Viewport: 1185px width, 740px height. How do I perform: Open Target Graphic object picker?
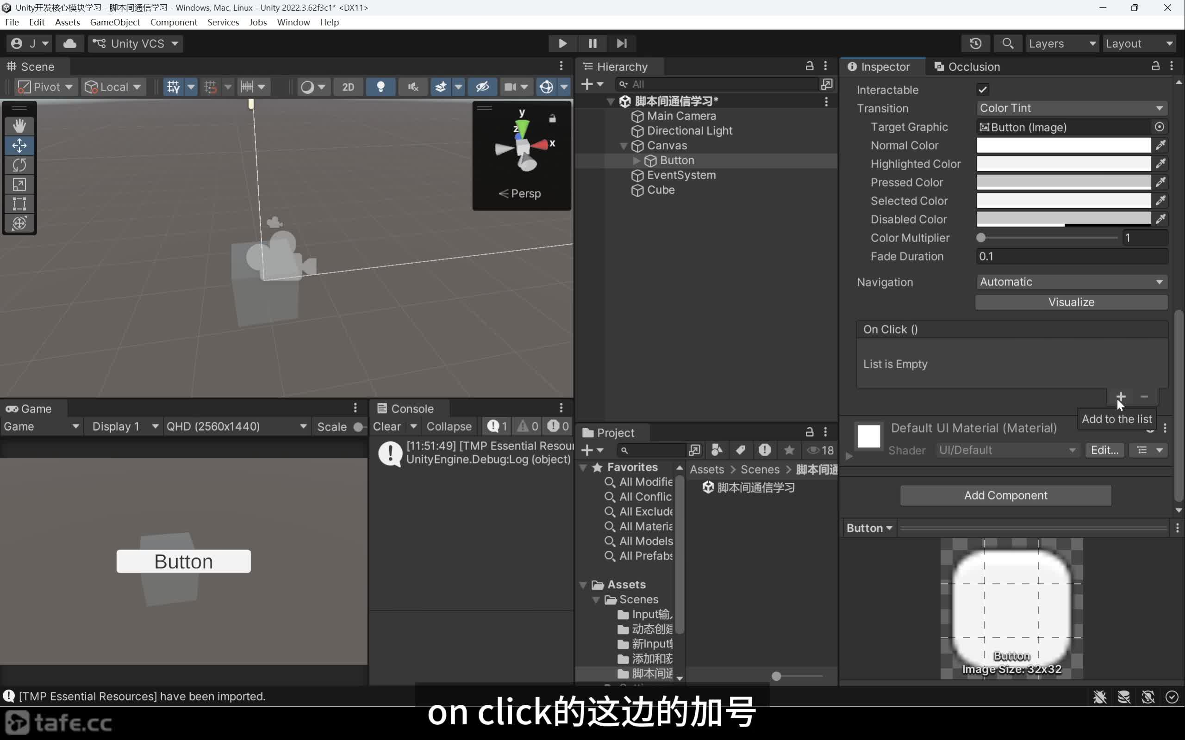coord(1159,127)
